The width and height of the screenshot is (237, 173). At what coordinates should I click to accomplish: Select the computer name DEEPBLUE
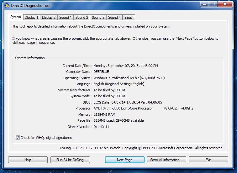click(x=101, y=72)
